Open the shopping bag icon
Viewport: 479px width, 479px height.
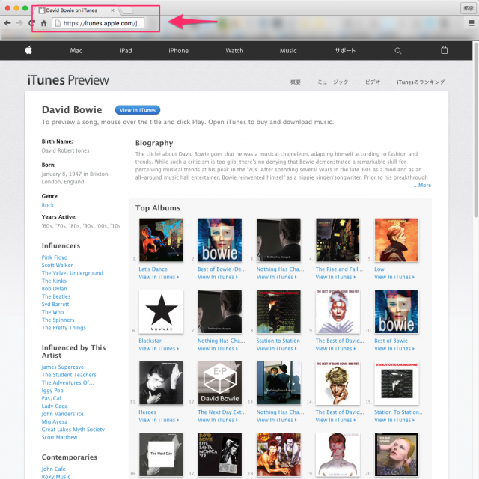tap(444, 50)
